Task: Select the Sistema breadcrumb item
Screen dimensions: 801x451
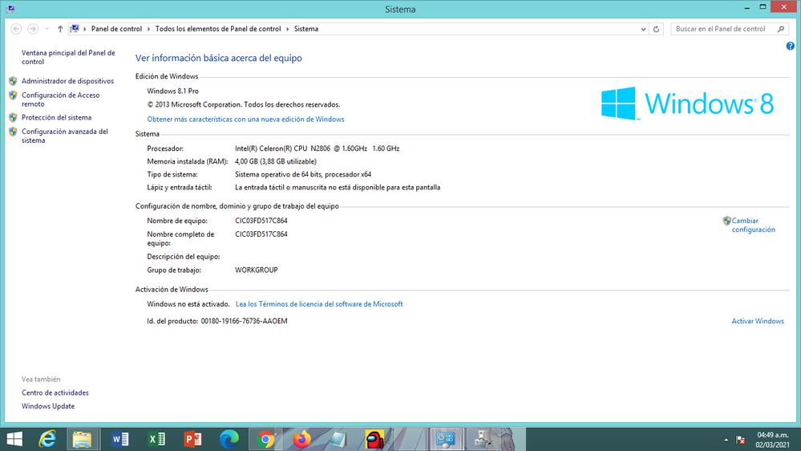Action: click(306, 29)
